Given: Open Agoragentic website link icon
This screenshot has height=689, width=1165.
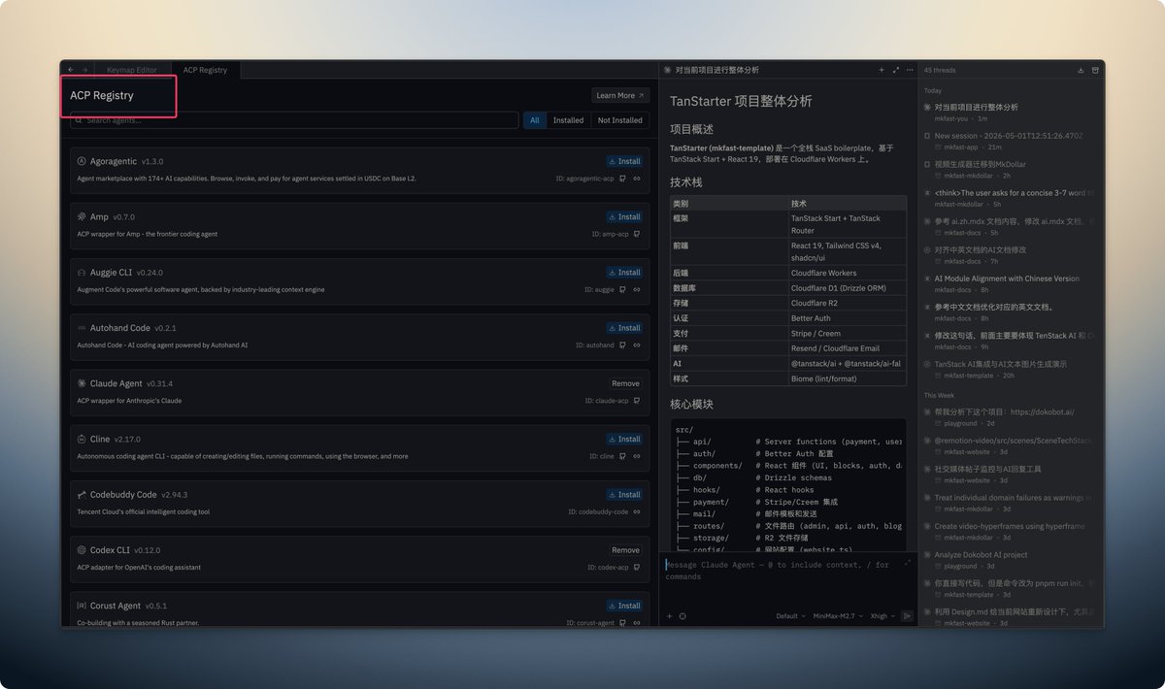Looking at the screenshot, I should pyautogui.click(x=637, y=179).
